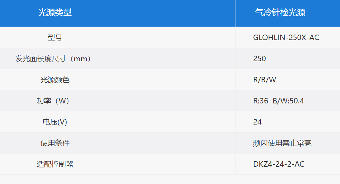Select the 功率（W）row label
Image resolution: width=340 pixels, height=184 pixels.
point(53,101)
